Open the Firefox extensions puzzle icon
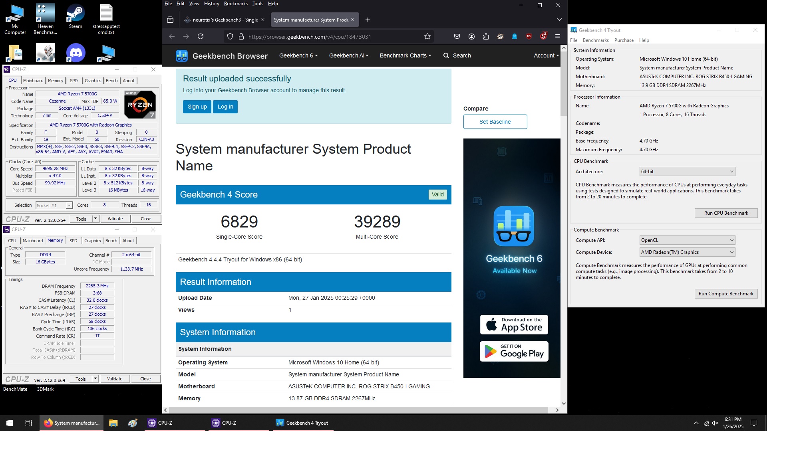Screen dimensions: 799x449 point(486,36)
